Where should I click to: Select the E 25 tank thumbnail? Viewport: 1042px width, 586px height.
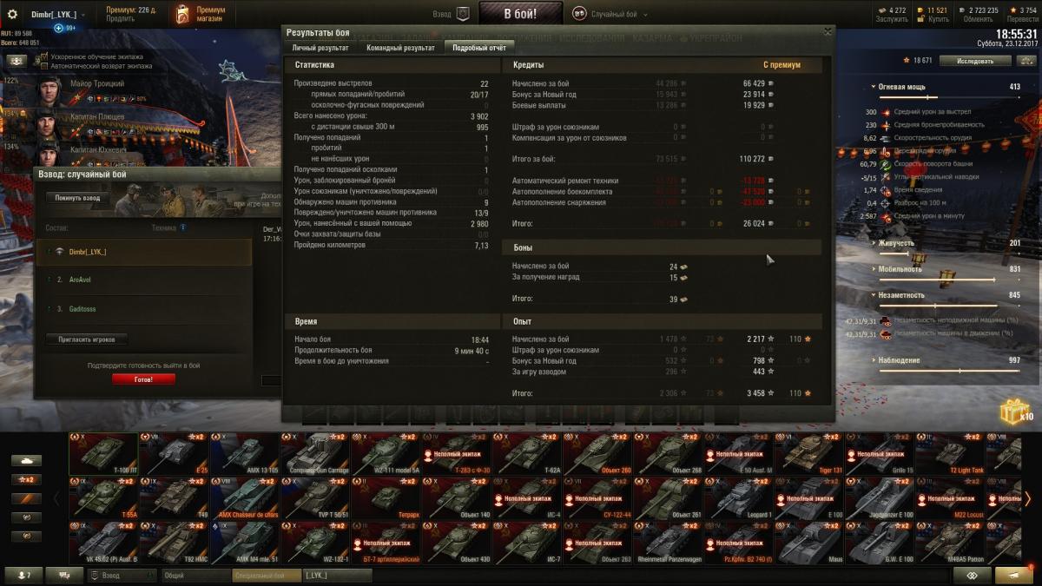(174, 454)
